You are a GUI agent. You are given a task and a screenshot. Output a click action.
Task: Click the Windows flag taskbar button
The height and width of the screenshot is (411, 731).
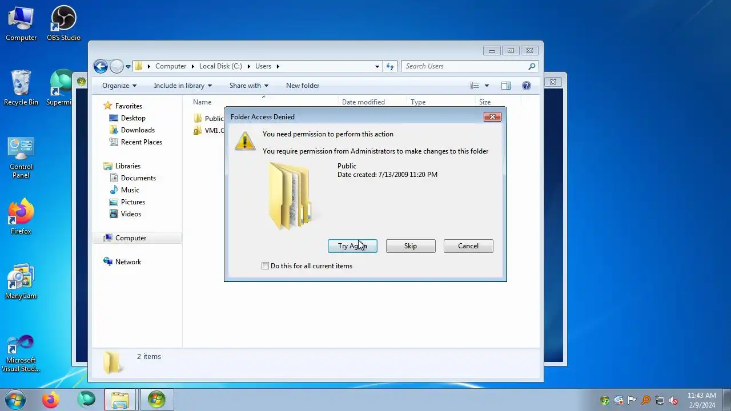coord(156,400)
